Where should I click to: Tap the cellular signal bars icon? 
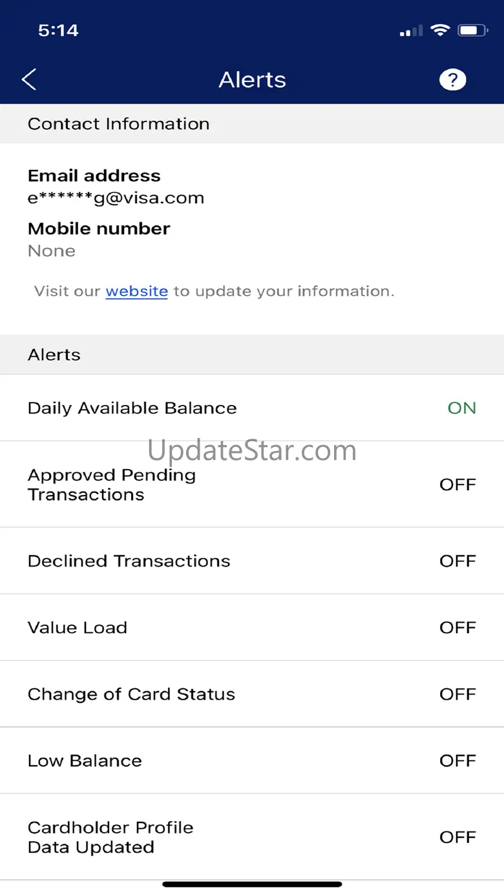pos(411,30)
